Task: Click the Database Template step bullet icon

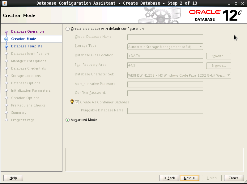Action: [x=6, y=46]
